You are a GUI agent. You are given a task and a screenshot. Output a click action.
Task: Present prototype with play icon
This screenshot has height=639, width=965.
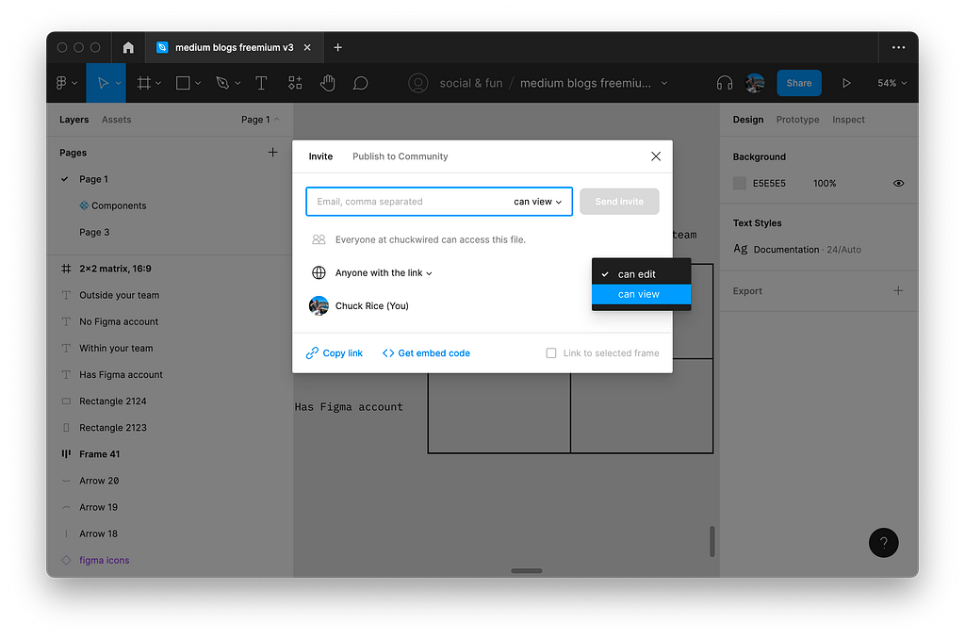[x=846, y=83]
